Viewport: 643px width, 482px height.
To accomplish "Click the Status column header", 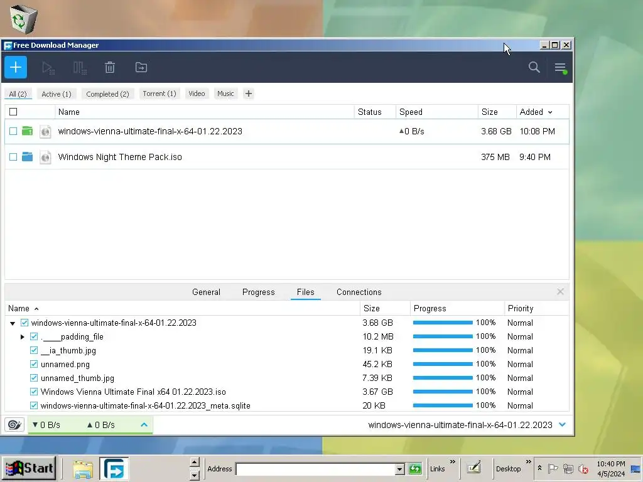I will 375,112.
